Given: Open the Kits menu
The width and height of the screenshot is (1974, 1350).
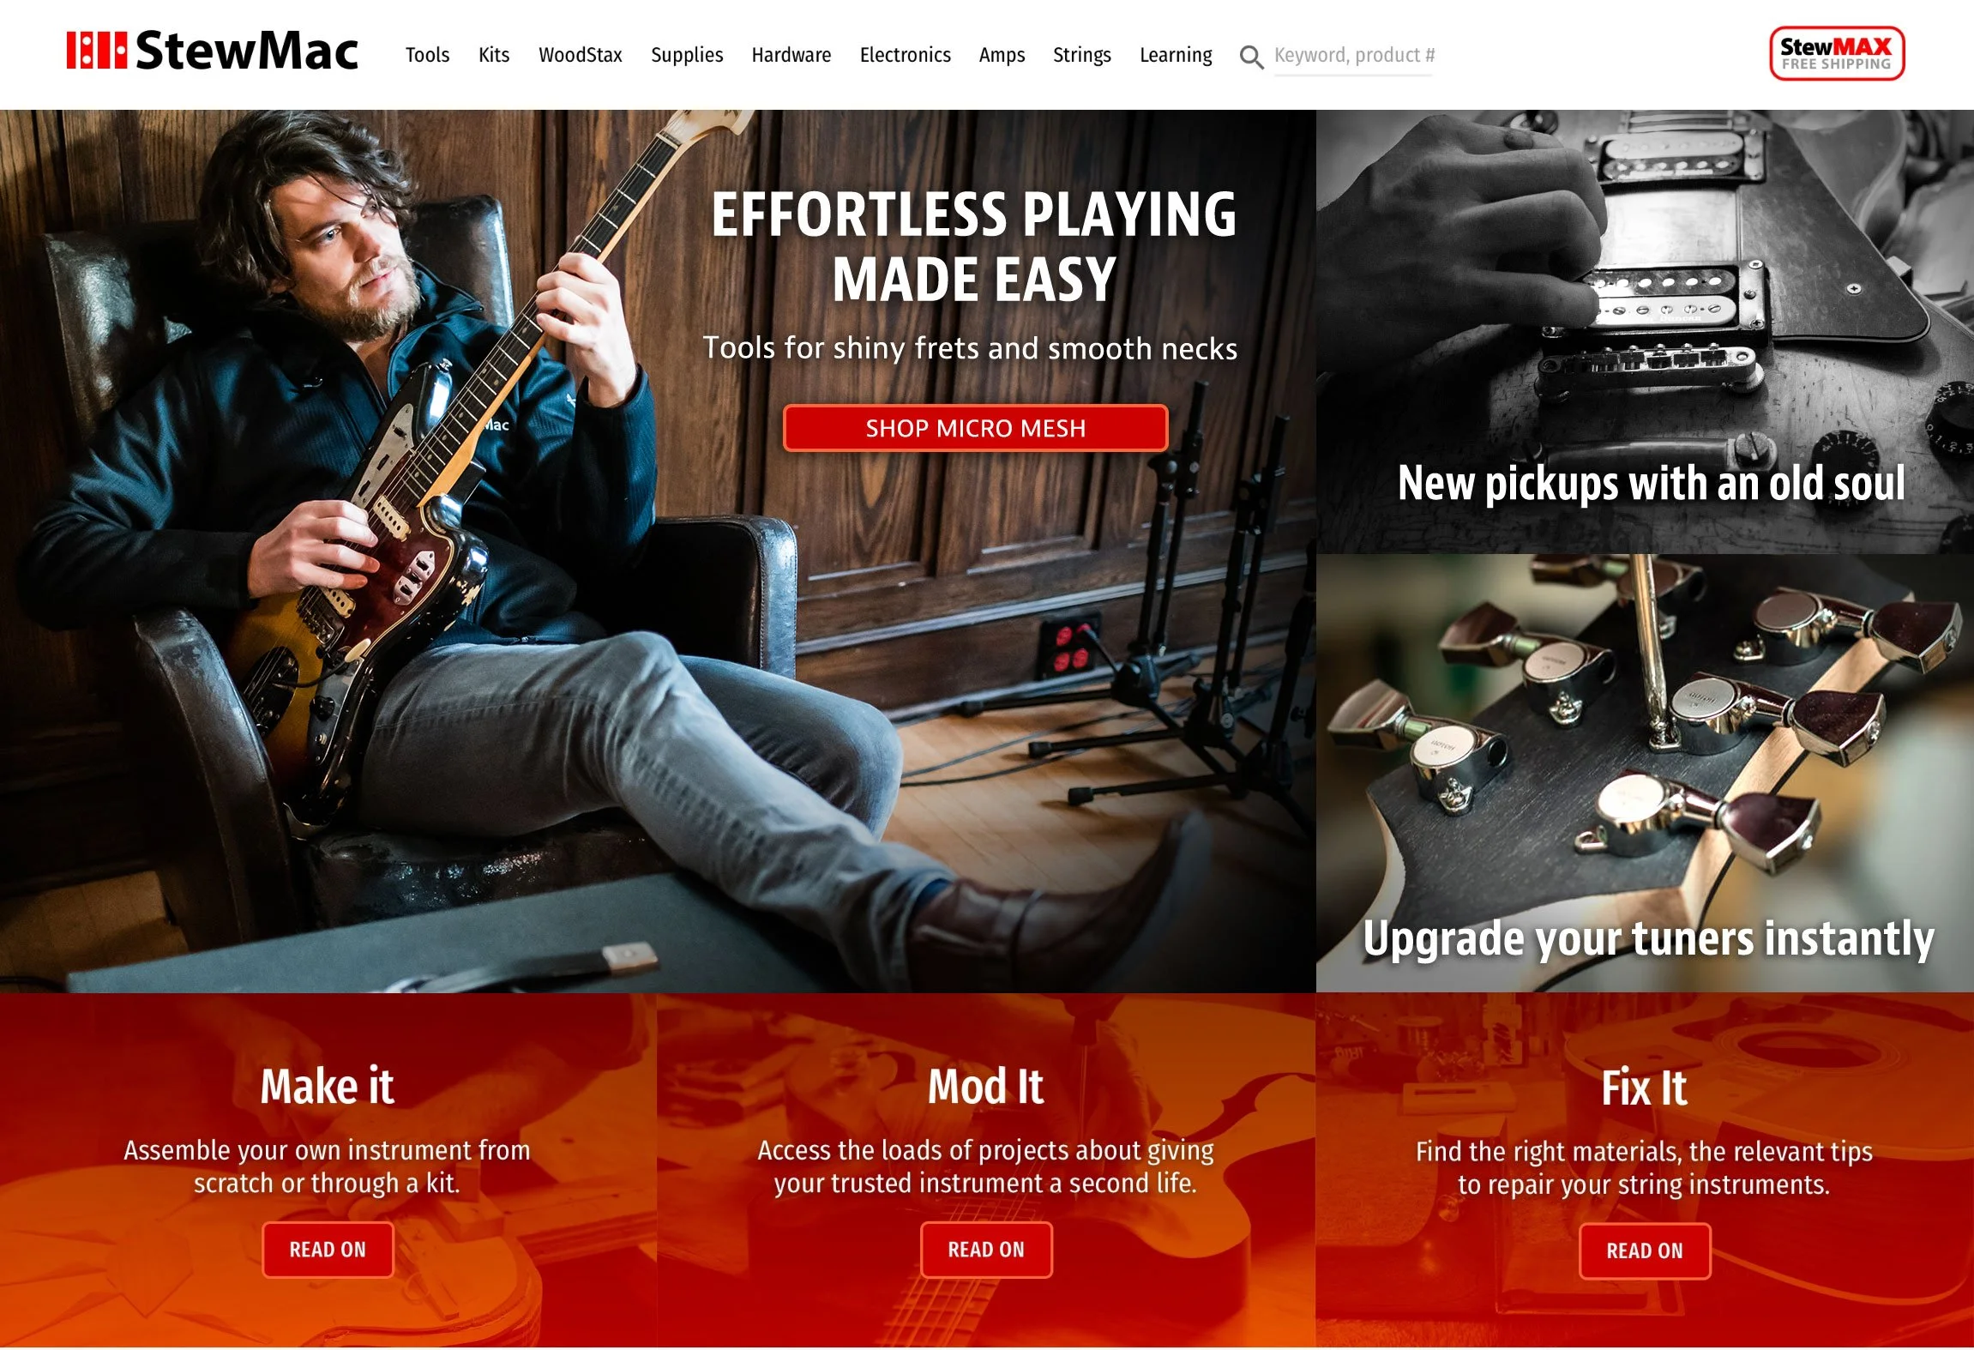Looking at the screenshot, I should click(x=494, y=55).
